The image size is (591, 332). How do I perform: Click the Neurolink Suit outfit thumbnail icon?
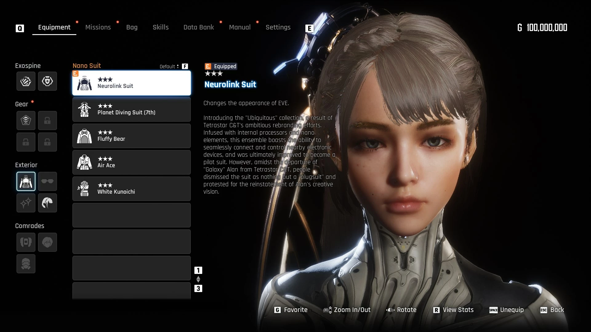coord(84,83)
